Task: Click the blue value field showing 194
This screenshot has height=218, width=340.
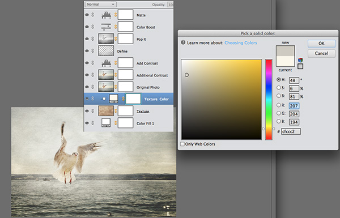Action: click(x=294, y=122)
